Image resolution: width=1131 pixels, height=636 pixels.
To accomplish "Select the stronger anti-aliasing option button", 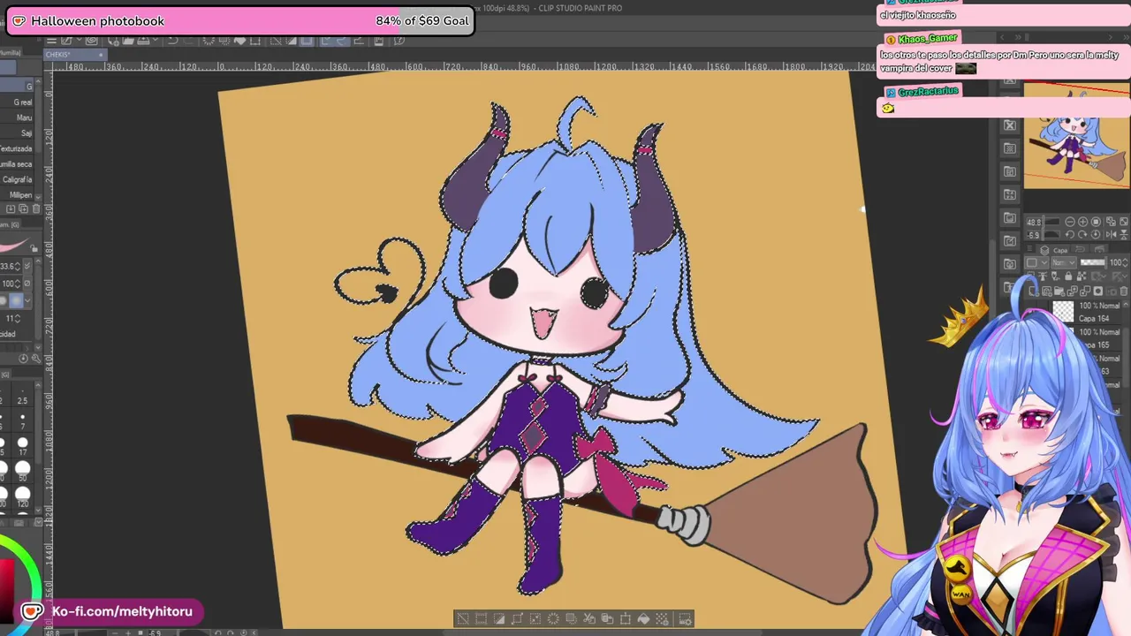I will [x=16, y=299].
